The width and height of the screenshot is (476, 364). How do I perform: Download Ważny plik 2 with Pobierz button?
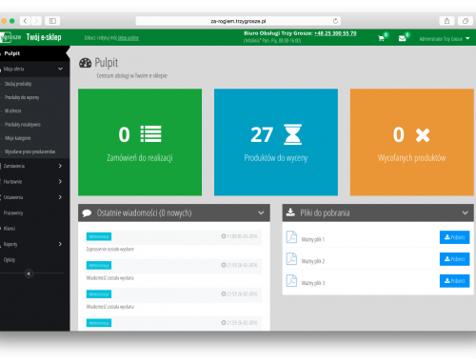[454, 259]
